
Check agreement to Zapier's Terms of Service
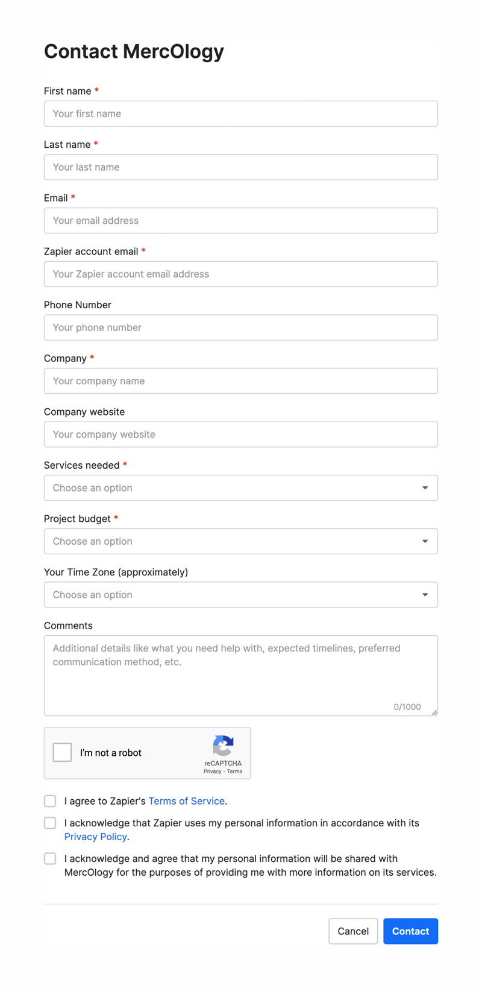50,801
